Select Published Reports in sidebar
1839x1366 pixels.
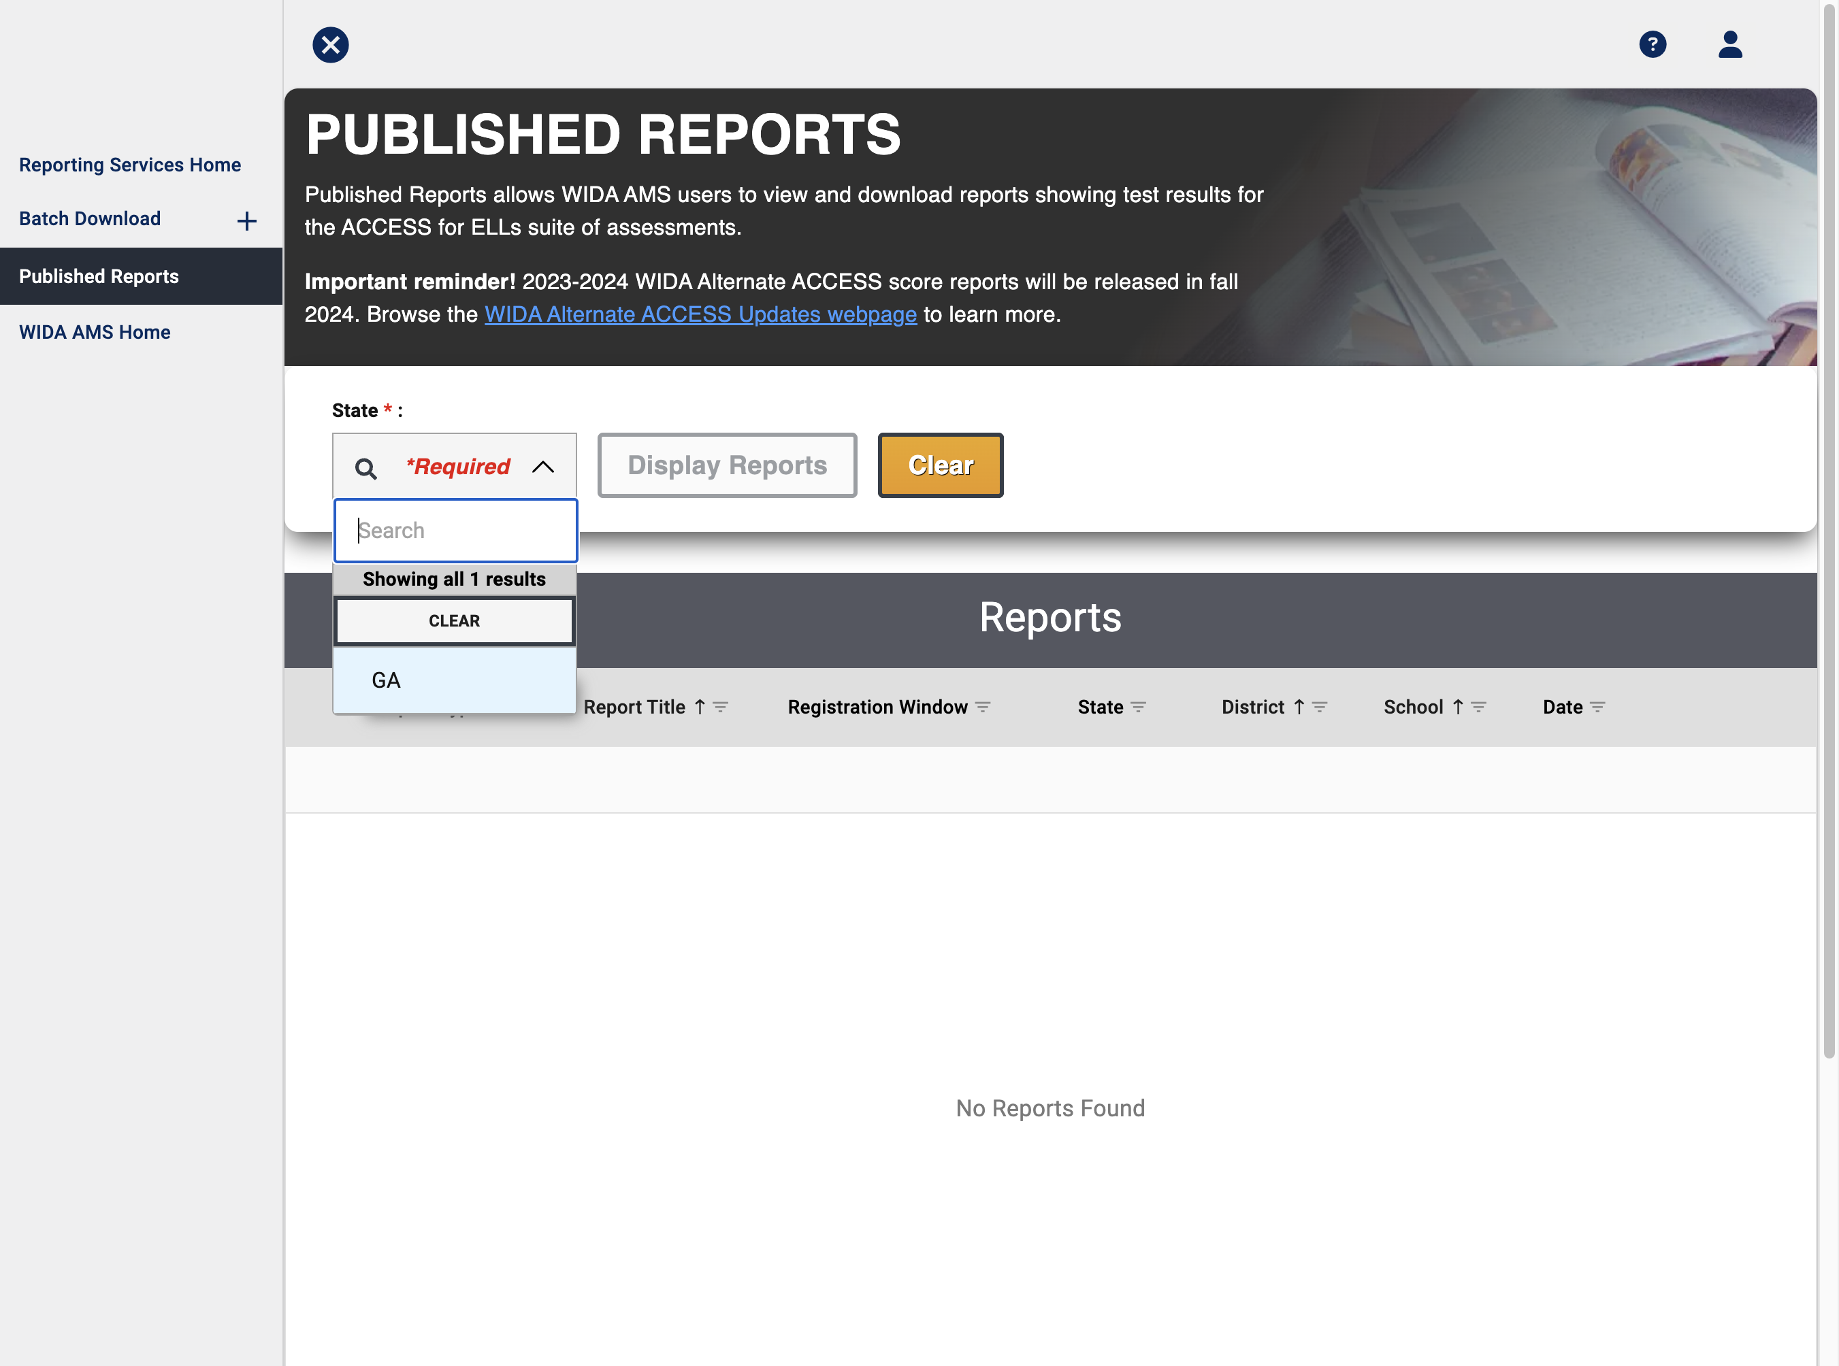click(x=141, y=276)
